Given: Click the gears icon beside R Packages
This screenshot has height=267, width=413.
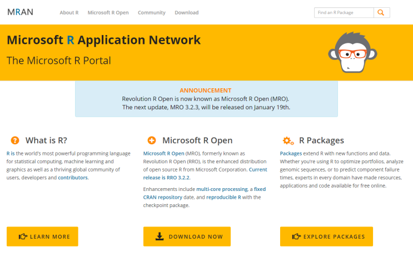Looking at the screenshot, I should coord(288,140).
